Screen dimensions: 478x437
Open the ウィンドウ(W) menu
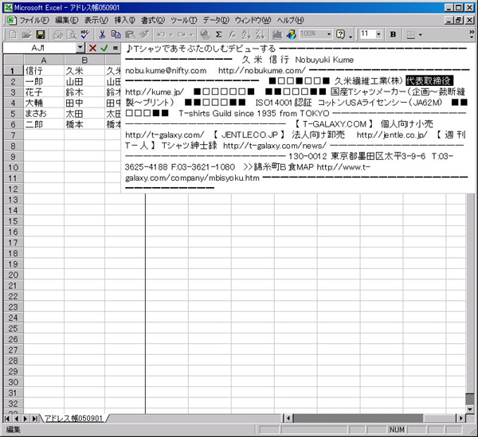point(253,21)
